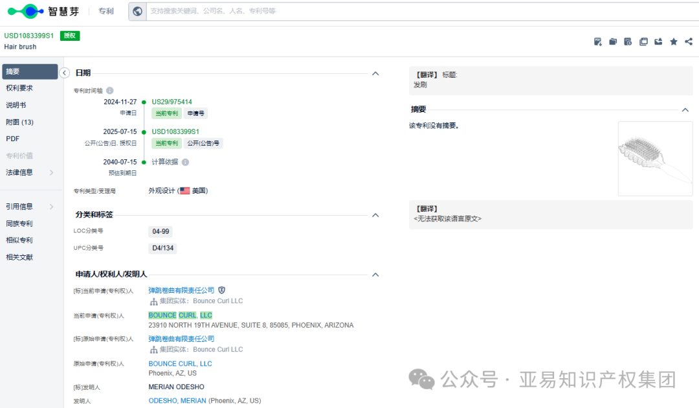Click the globe icon beside search box
Image resolution: width=699 pixels, height=408 pixels.
click(x=137, y=11)
